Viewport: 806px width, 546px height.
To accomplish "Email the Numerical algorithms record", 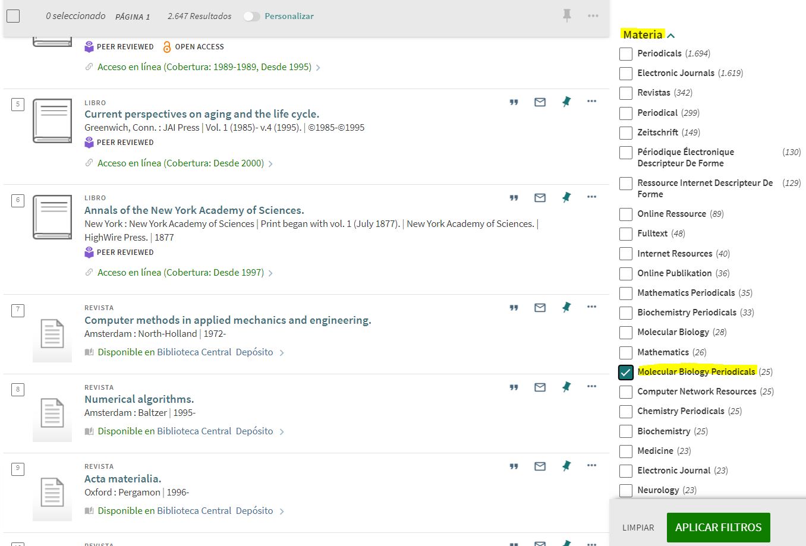I will tap(540, 387).
